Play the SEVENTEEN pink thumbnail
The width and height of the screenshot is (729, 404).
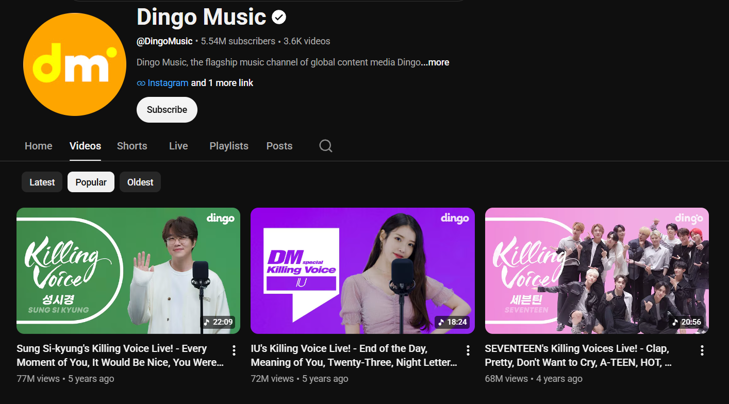597,271
